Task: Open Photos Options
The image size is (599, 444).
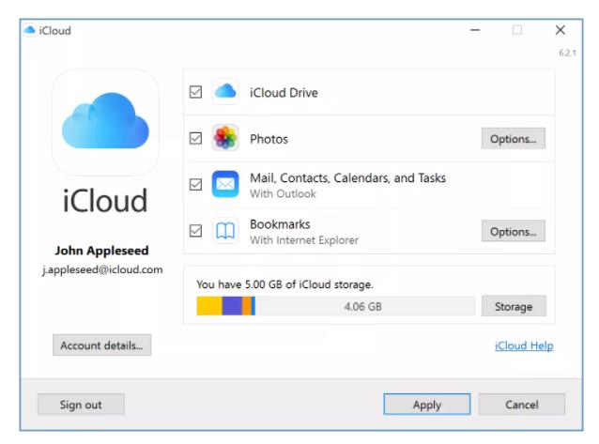Action: tap(513, 139)
